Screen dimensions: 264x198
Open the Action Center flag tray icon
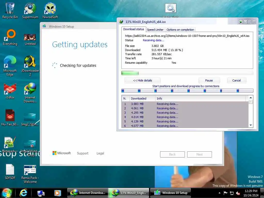point(225,193)
